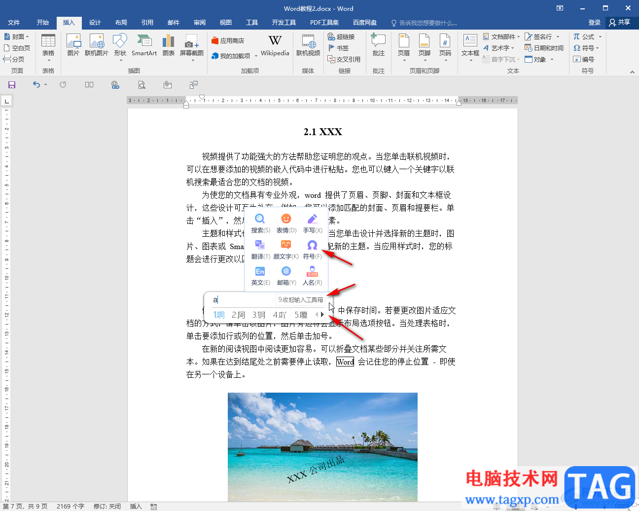
Task: Click next-page arrow in IME candidate bar
Action: (x=322, y=315)
